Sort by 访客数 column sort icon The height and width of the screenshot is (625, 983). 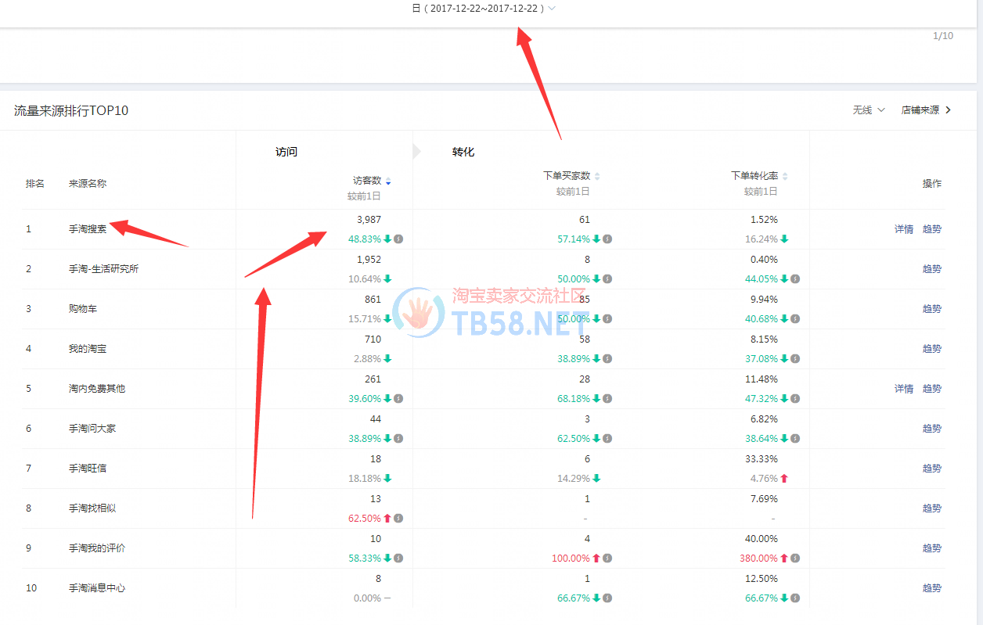tap(388, 182)
